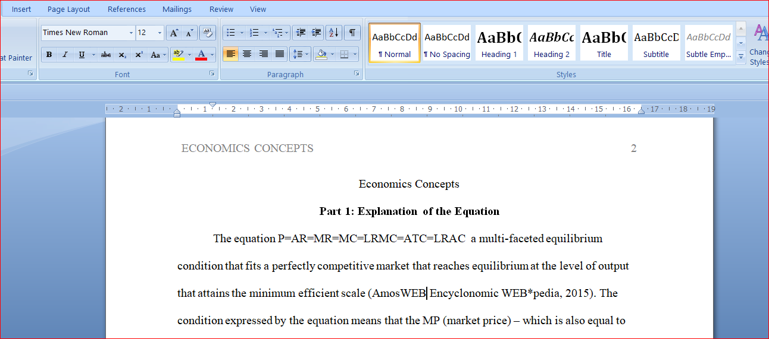Apply the Subtitle style
The image size is (769, 339).
click(657, 43)
